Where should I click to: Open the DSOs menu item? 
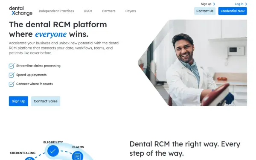pyautogui.click(x=88, y=11)
